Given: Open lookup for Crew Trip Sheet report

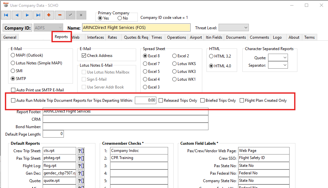Looking at the screenshot, I should pos(81,151).
